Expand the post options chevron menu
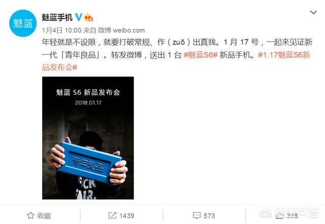This screenshot has width=325, height=224. (313, 12)
